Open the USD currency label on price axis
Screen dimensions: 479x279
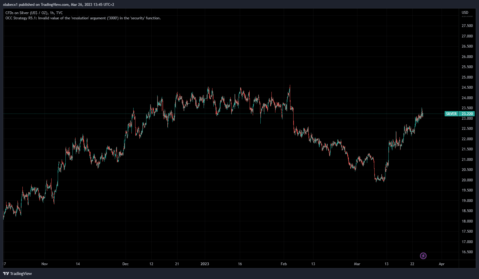465,13
